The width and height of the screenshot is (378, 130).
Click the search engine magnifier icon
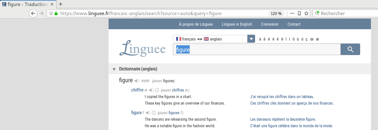317,14
